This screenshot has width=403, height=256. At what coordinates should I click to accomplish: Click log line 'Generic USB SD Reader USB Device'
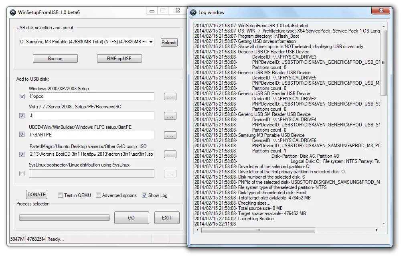pyautogui.click(x=274, y=93)
